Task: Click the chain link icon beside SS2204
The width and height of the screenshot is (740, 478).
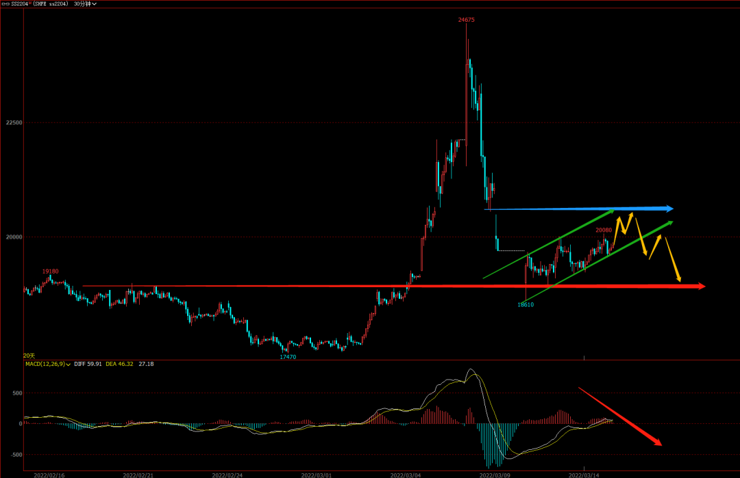Action: [x=5, y=4]
